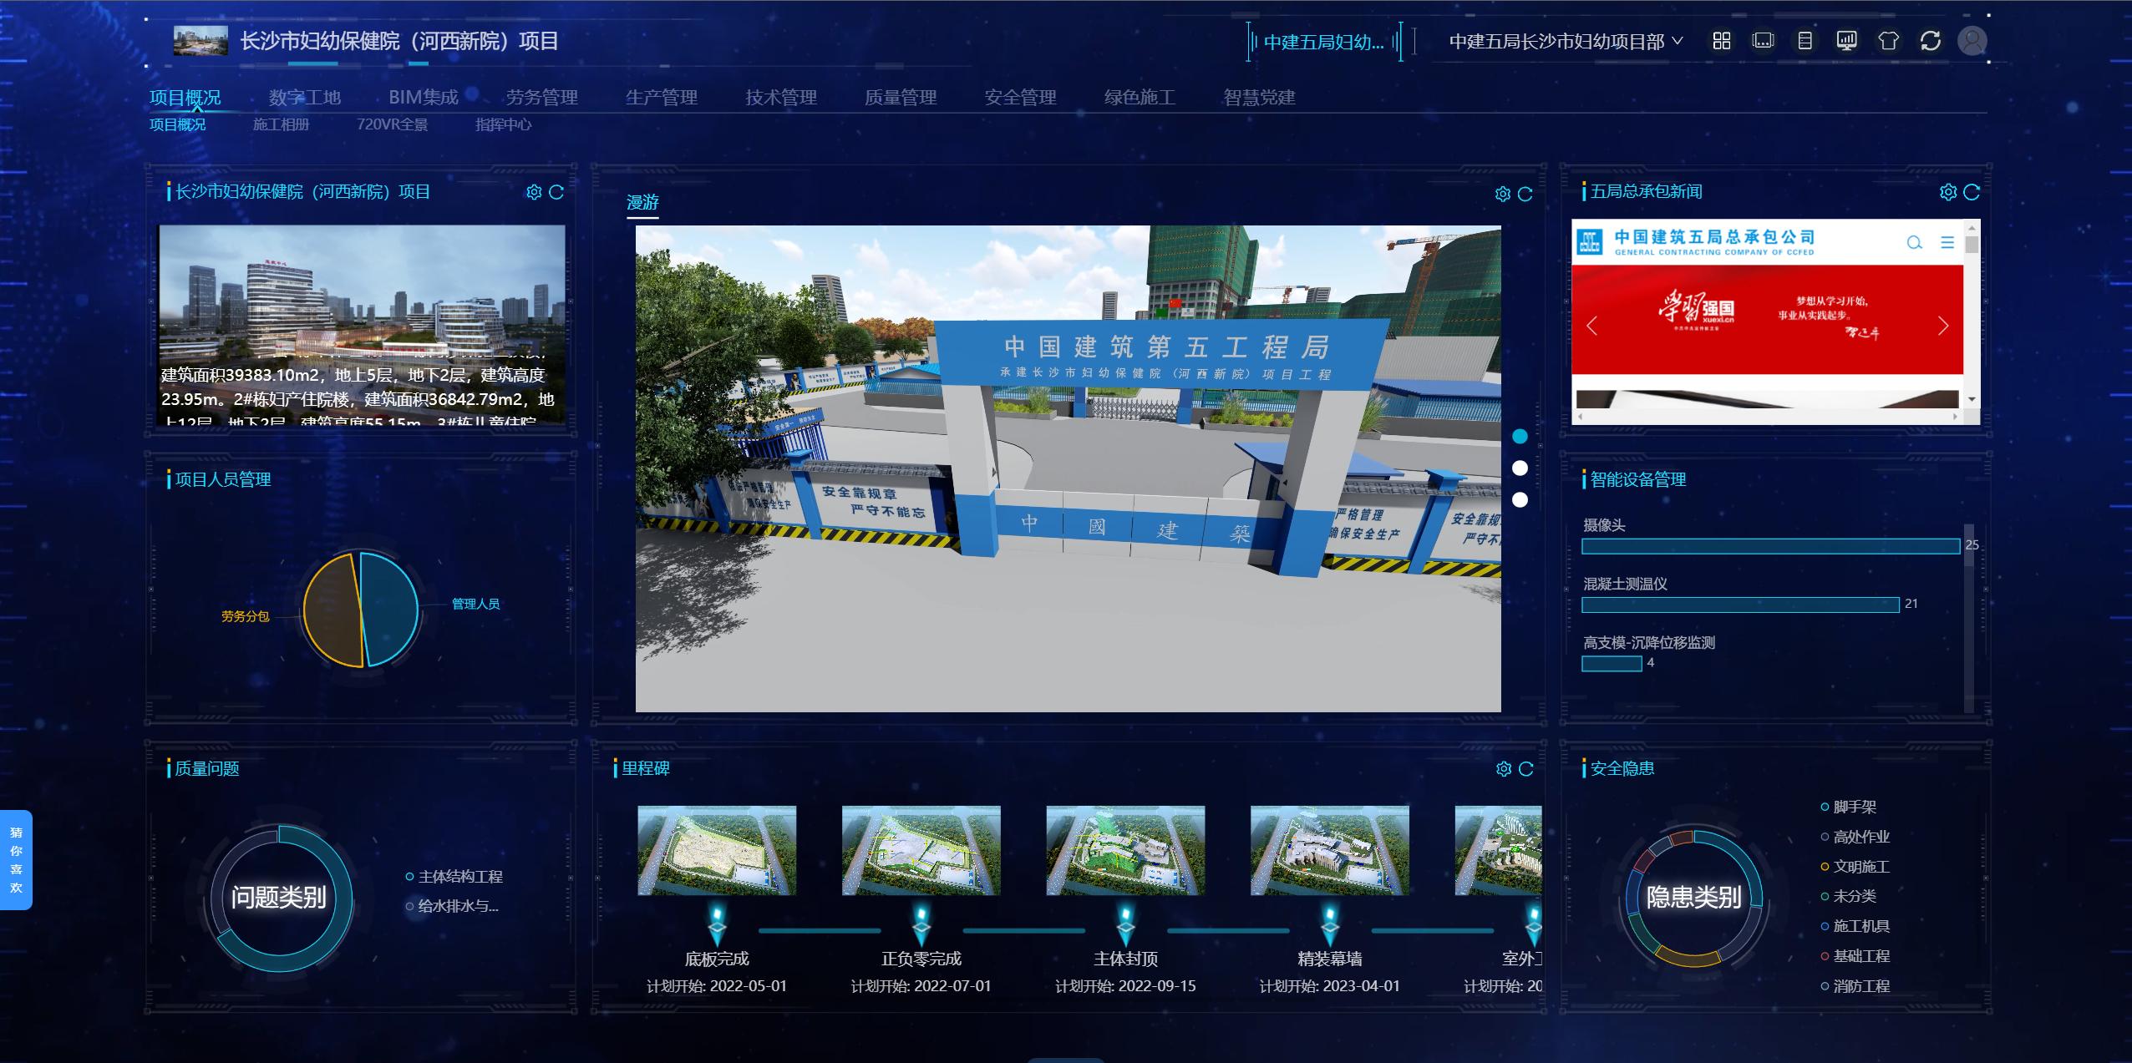Click the refresh sync icon in header
The height and width of the screenshot is (1063, 2132).
pos(1931,41)
